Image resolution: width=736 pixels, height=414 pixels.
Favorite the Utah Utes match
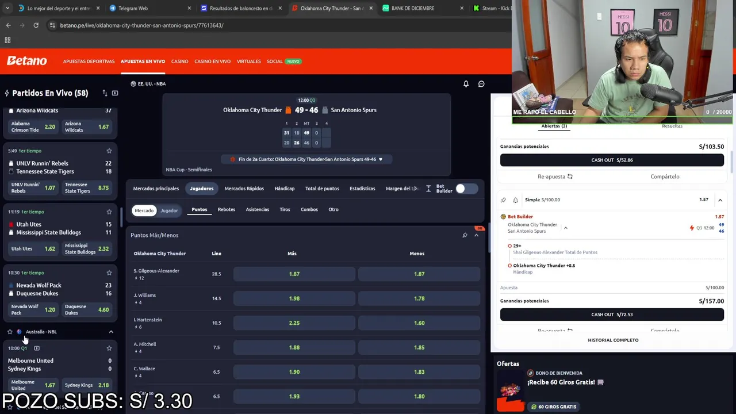coord(109,212)
